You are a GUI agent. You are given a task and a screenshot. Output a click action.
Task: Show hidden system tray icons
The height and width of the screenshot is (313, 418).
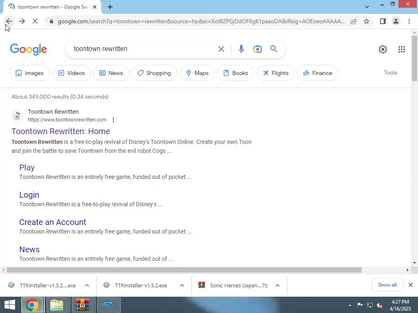coord(350,305)
